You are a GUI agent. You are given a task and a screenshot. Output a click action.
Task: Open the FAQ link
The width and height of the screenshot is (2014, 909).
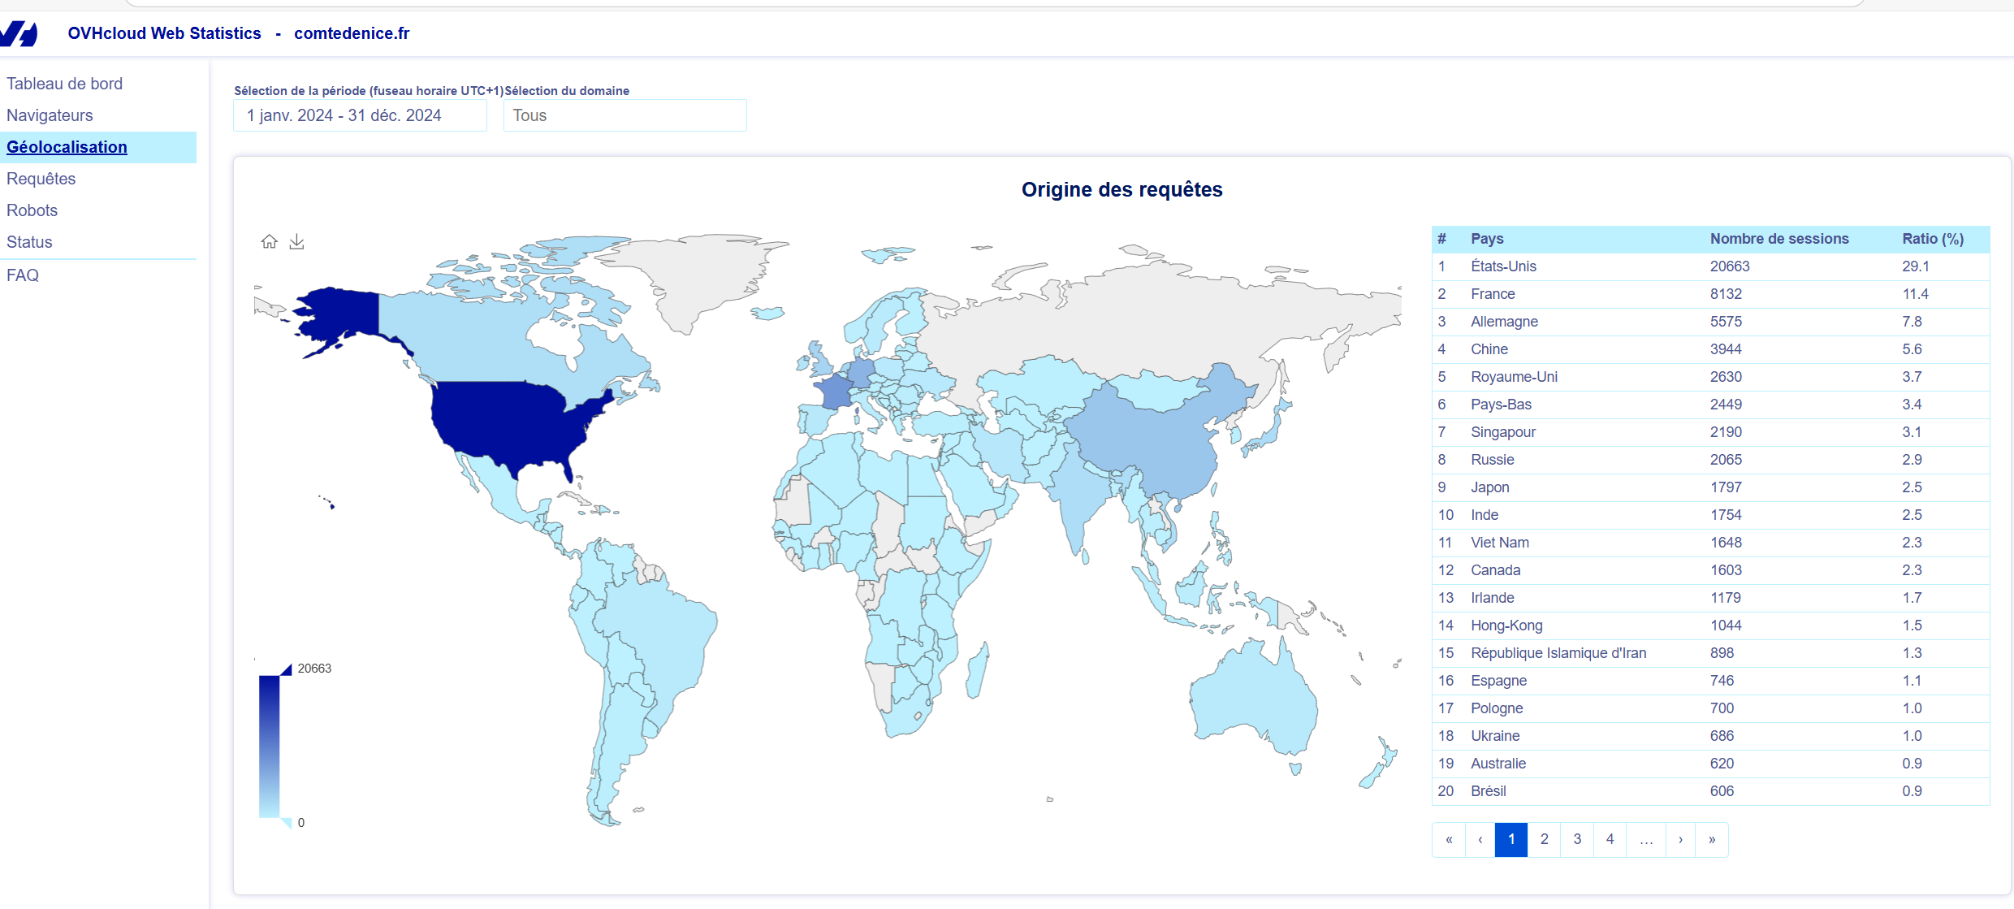[23, 275]
